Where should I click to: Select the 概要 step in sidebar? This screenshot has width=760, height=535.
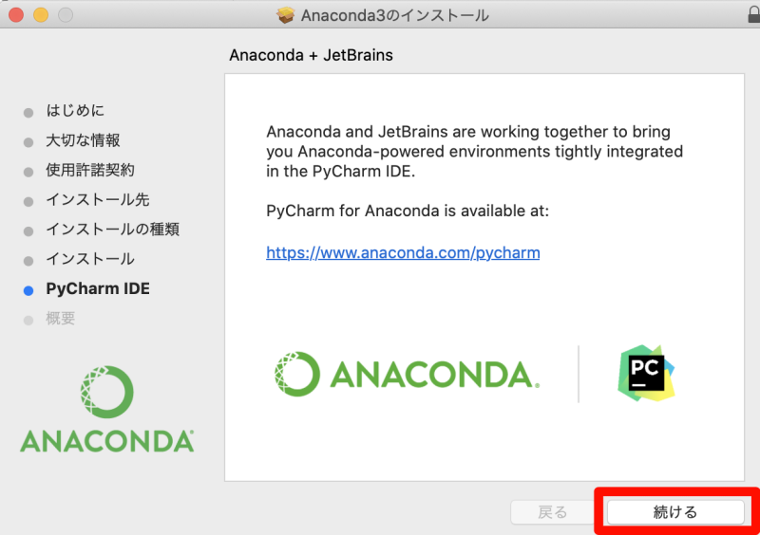pos(61,318)
